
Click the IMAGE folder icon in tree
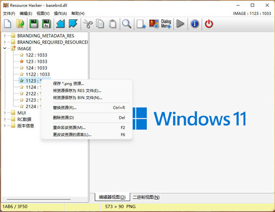click(x=13, y=49)
